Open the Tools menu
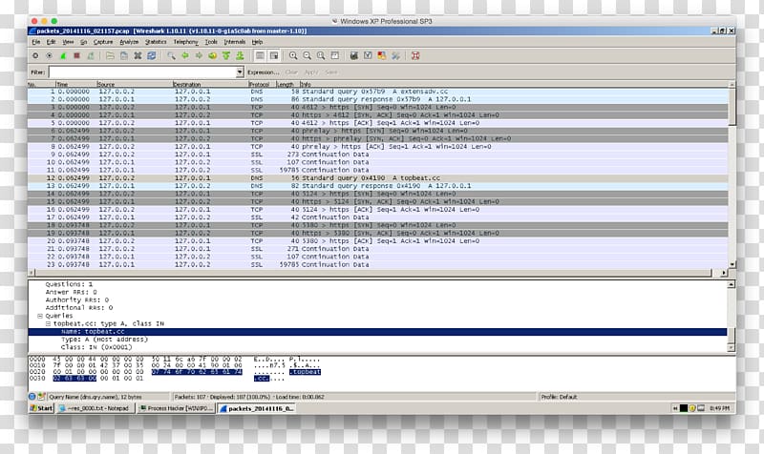Viewport: 764px width, 454px height. 211,42
